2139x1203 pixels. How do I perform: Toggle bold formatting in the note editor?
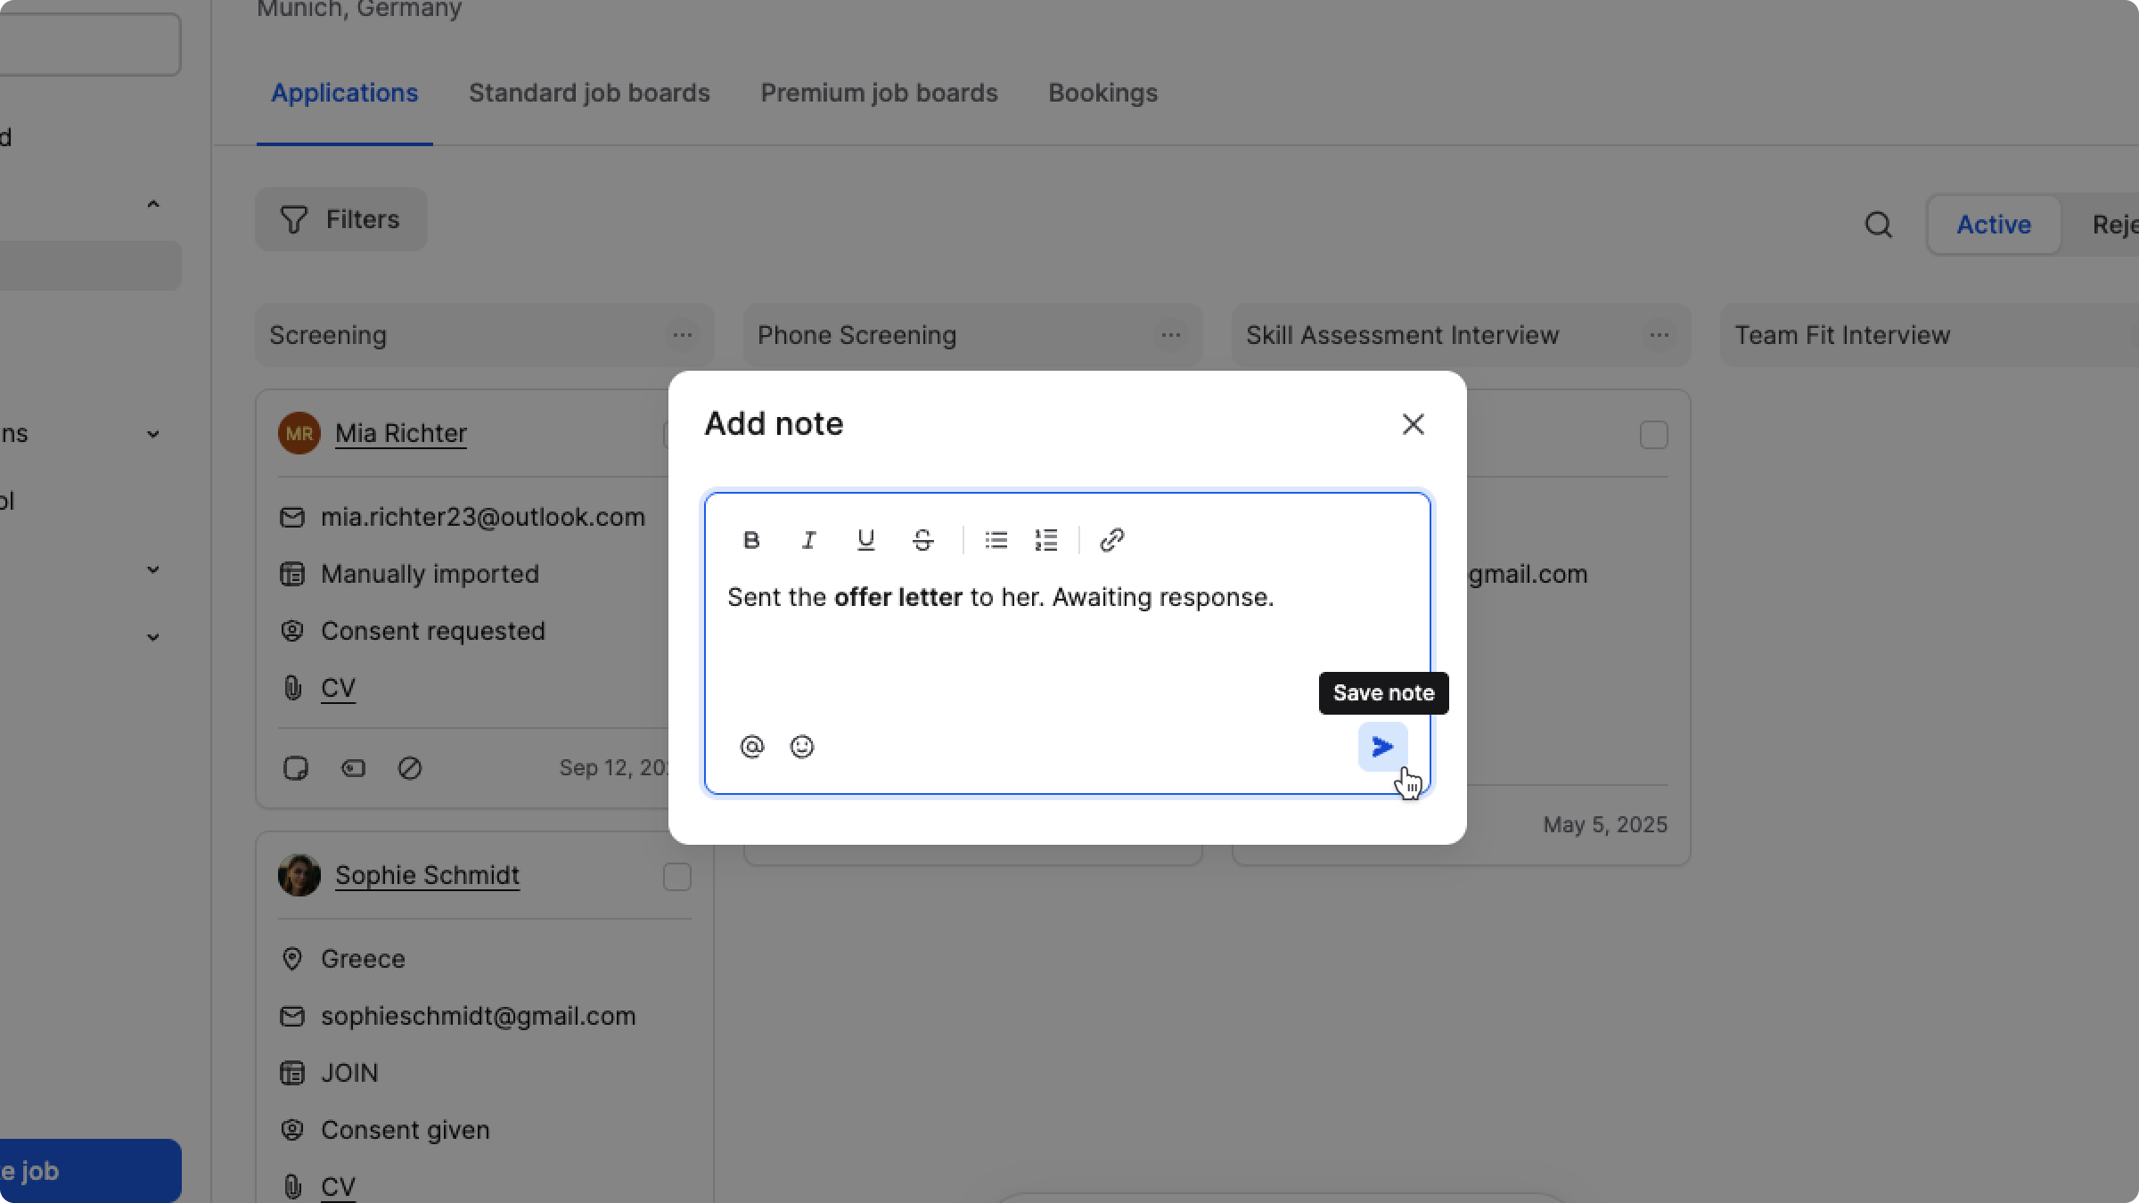coord(751,540)
